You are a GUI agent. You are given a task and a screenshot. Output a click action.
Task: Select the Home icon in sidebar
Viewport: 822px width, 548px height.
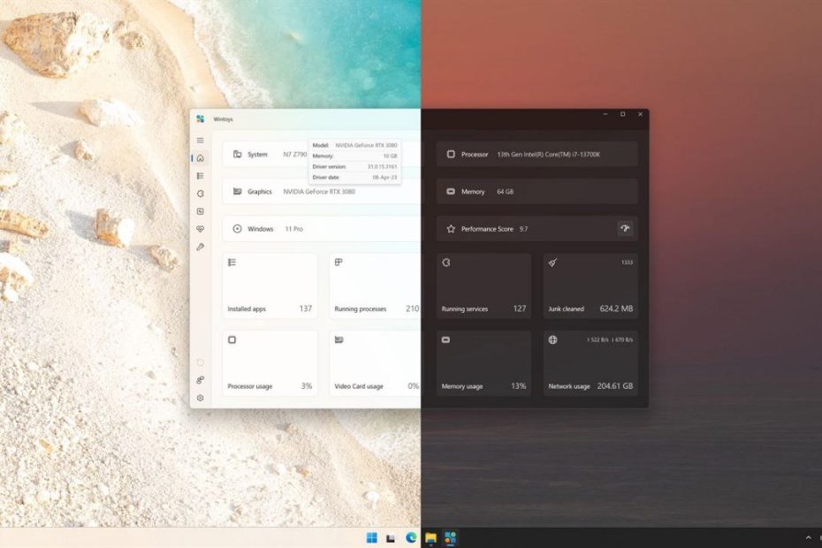click(x=200, y=158)
